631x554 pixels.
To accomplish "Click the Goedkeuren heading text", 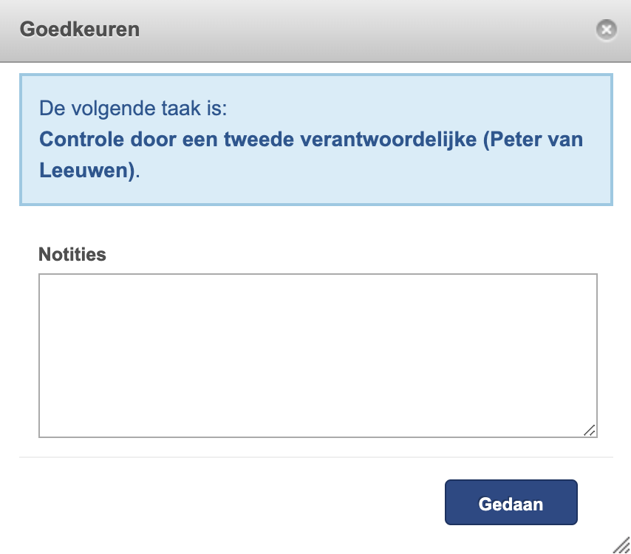I will click(x=80, y=30).
